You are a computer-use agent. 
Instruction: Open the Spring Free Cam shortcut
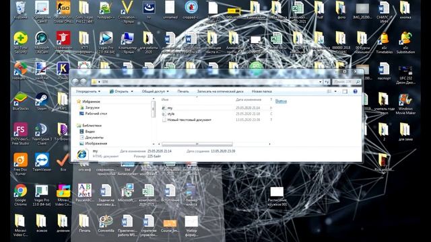click(x=42, y=11)
